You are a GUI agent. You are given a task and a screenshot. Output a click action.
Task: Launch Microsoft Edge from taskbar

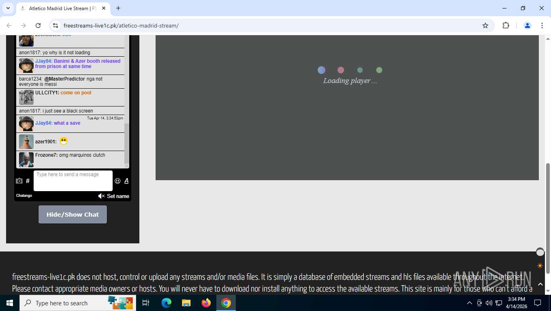tap(166, 303)
